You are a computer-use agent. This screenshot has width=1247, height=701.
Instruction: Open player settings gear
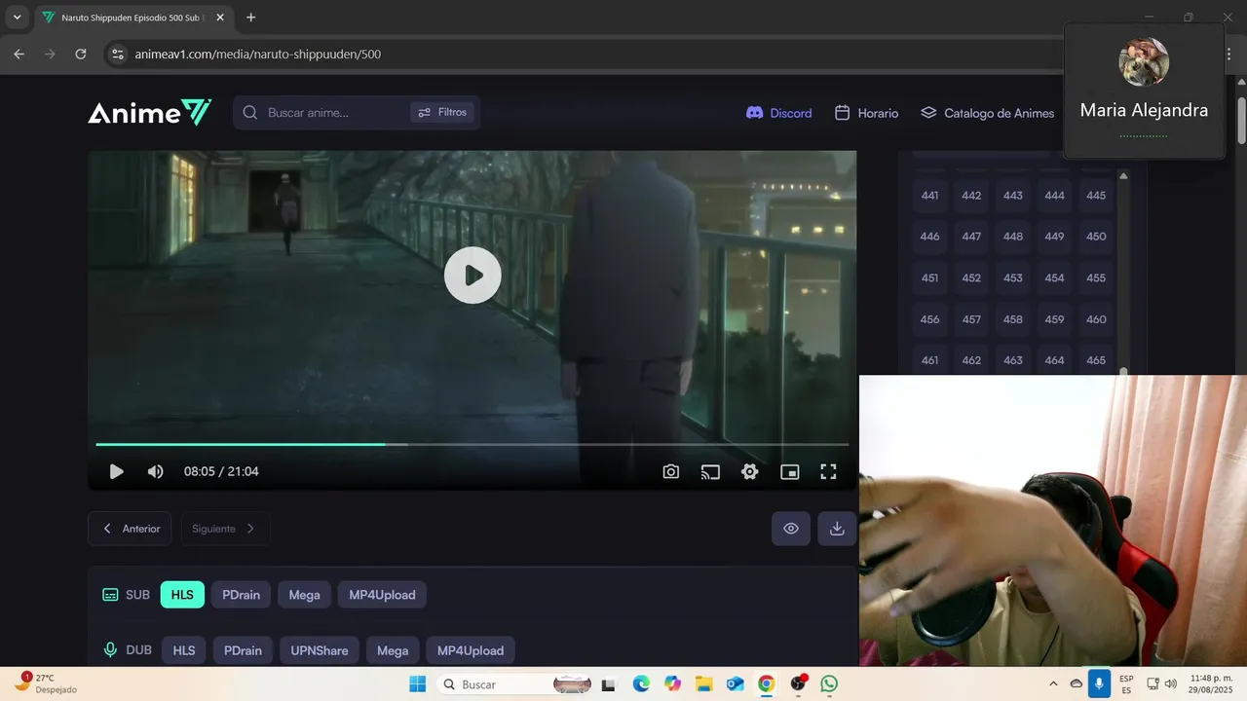click(x=749, y=471)
